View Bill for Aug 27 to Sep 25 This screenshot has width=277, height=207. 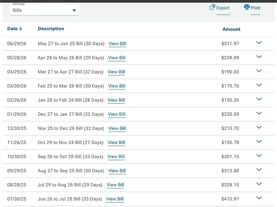pyautogui.click(x=117, y=171)
